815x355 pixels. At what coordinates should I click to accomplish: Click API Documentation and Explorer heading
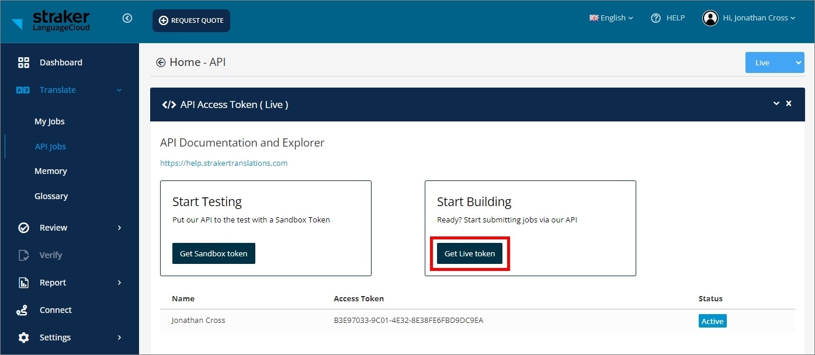click(x=242, y=142)
